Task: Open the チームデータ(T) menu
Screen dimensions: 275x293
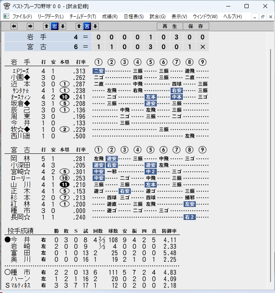Action: (x=83, y=17)
